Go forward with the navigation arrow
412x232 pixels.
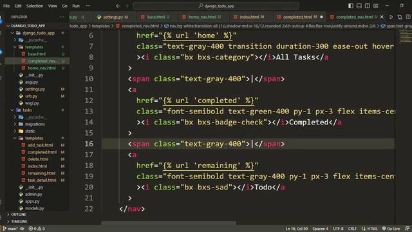127,6
